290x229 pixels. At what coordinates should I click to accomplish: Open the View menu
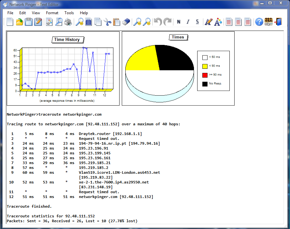point(36,13)
